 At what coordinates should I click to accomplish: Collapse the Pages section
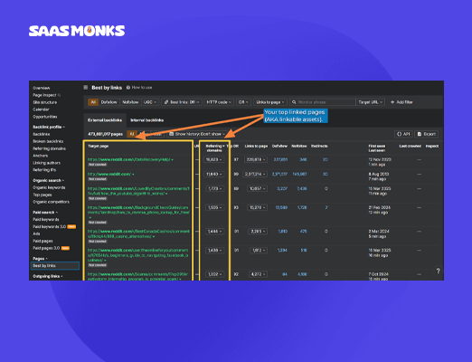click(40, 259)
